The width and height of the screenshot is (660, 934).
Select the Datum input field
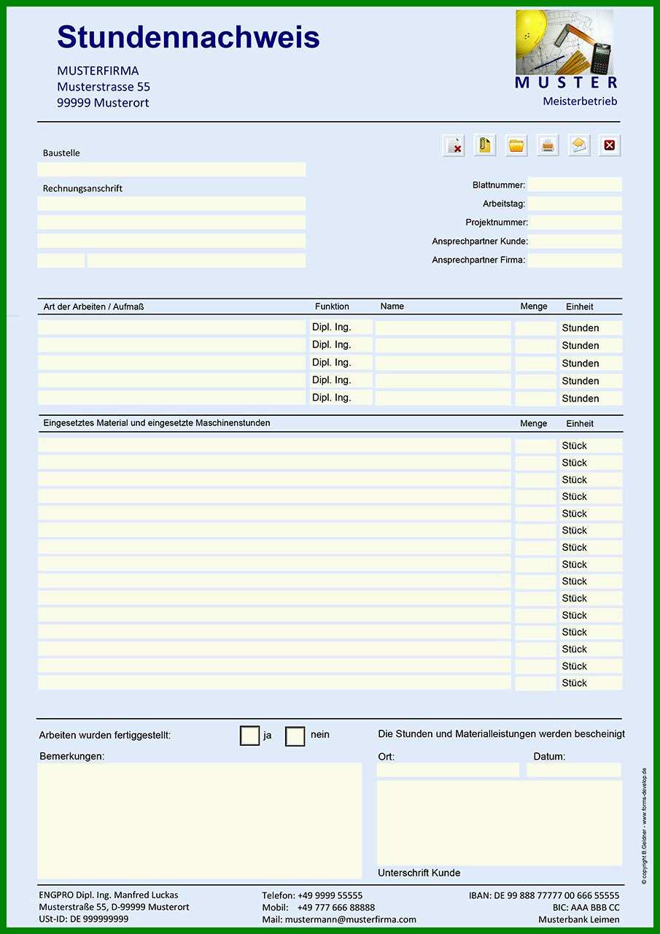point(574,770)
